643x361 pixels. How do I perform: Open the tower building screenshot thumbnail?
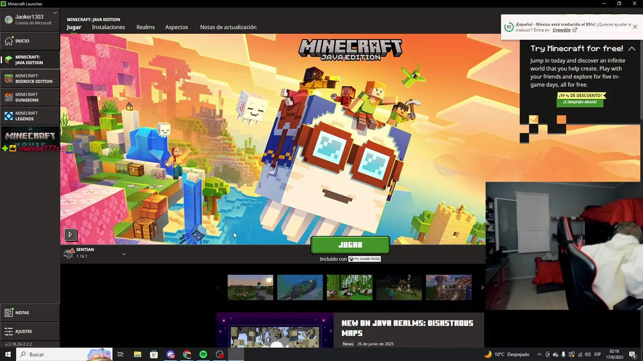pos(449,287)
